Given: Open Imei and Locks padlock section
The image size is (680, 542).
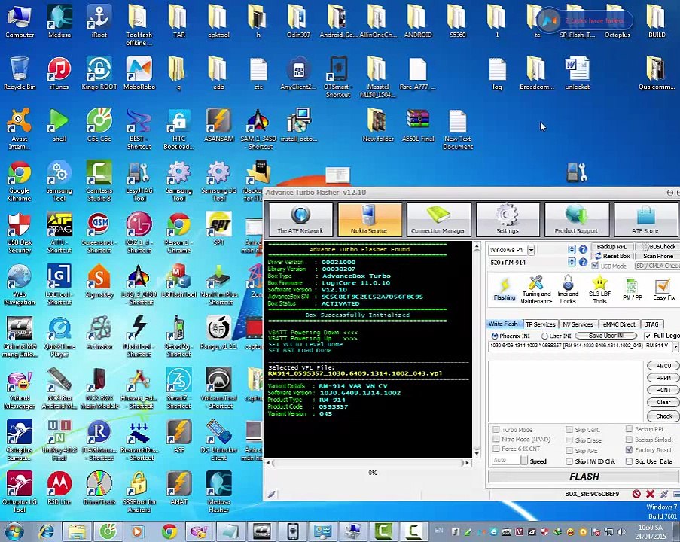Looking at the screenshot, I should click(x=568, y=289).
